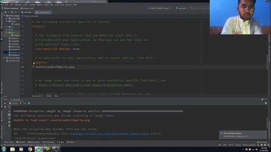
Task: Click the up arrow in console gutter
Action: [9, 107]
